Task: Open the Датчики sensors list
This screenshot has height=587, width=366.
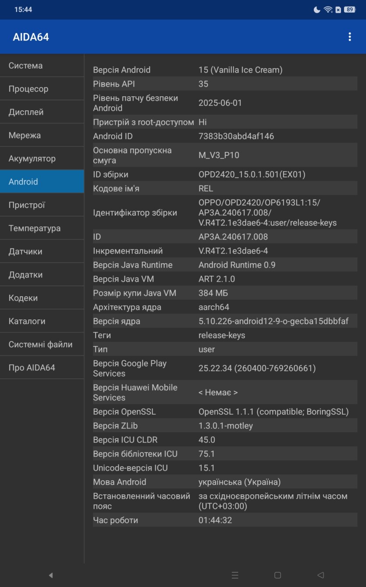Action: point(42,251)
